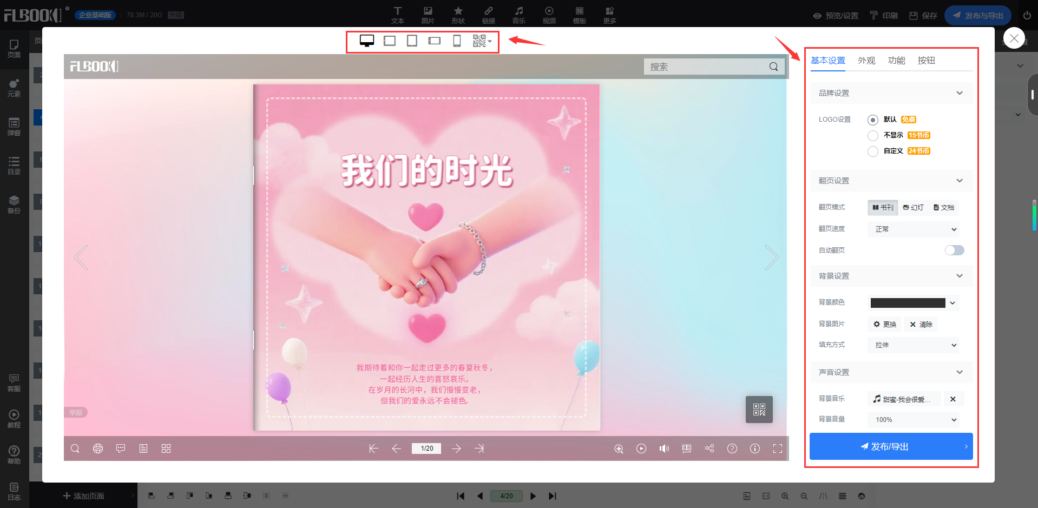Screen dimensions: 1038x508
Task: Enter fullscreen mode in the viewer
Action: click(778, 448)
